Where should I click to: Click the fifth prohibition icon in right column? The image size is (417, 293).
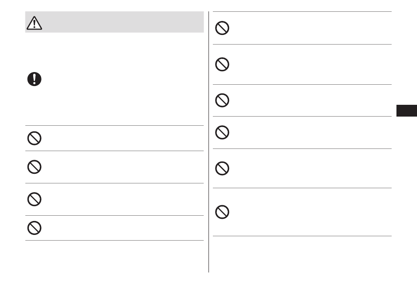(222, 168)
